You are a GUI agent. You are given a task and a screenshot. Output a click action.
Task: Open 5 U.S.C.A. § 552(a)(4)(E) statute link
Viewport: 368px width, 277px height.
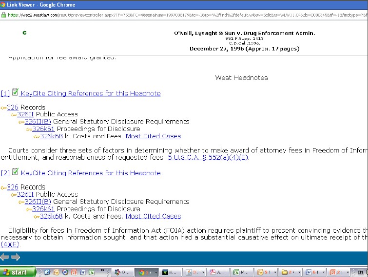click(208, 157)
